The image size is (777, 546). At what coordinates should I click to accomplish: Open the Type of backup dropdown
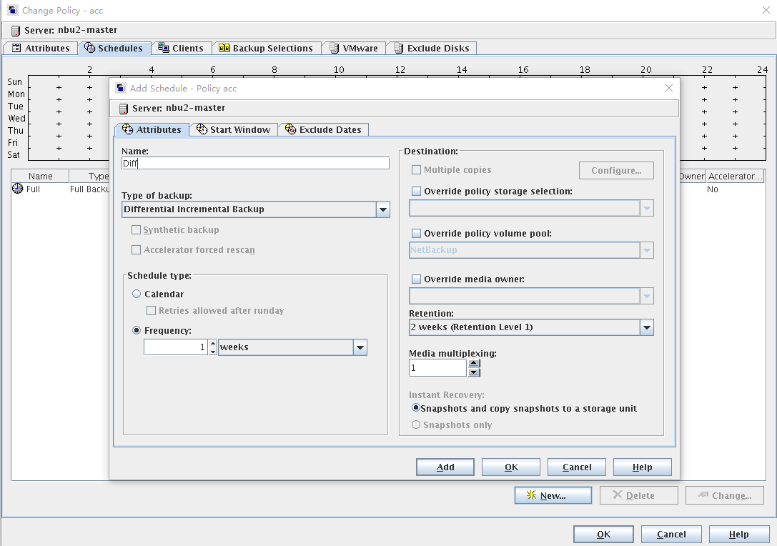point(383,209)
